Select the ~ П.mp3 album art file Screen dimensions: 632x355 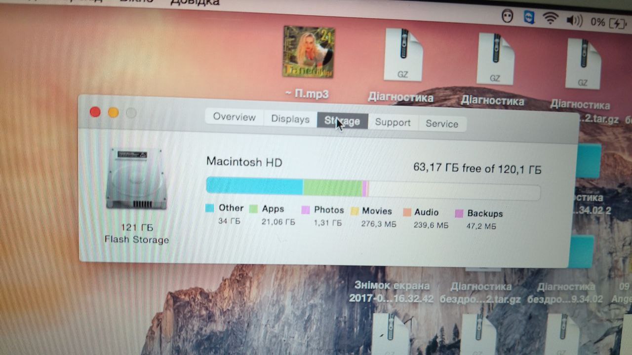coord(308,52)
